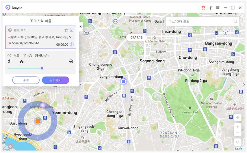
Task: Open the hamburger menu
Action: pyautogui.click(x=218, y=8)
